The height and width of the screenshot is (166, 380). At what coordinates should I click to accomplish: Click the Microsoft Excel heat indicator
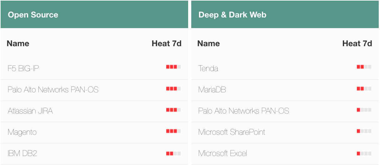[x=364, y=154]
